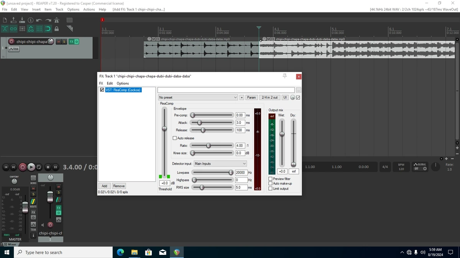The image size is (460, 258).
Task: Open the FX window Options menu
Action: (123, 83)
